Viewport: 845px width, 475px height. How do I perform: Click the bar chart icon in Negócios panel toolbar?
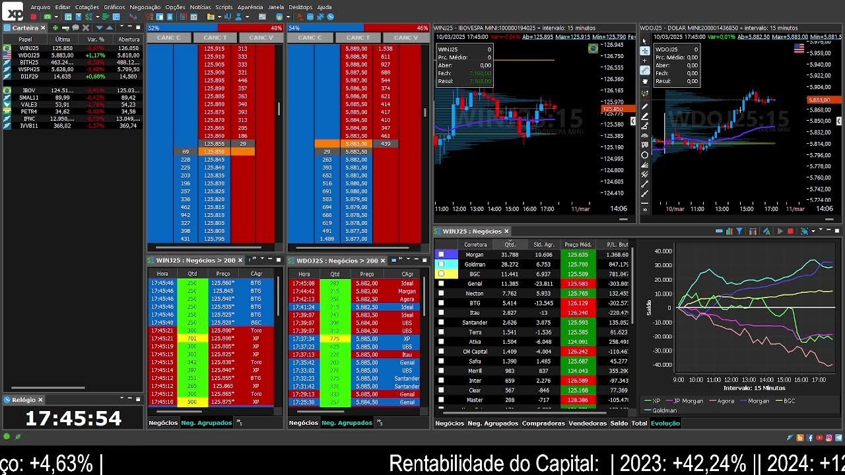click(x=729, y=231)
